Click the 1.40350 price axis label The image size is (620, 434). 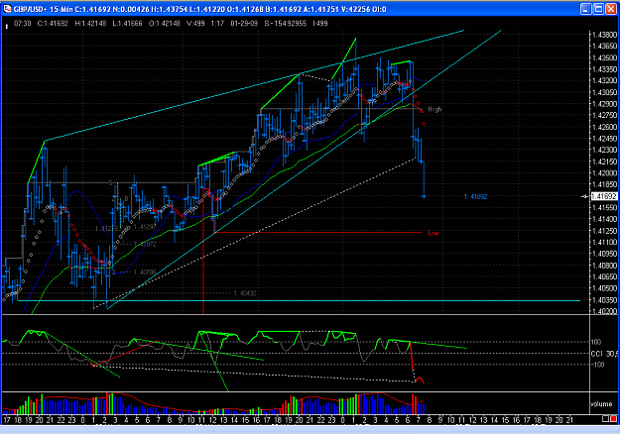point(604,299)
